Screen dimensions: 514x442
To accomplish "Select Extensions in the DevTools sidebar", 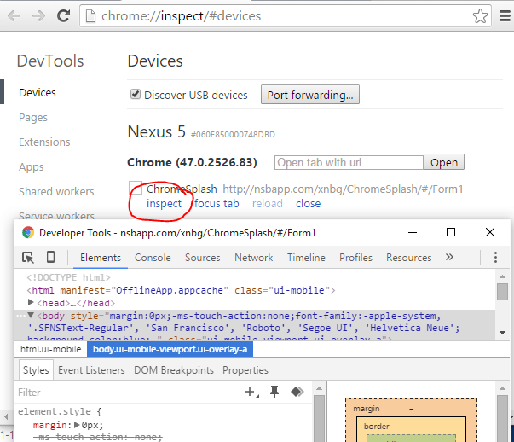I will pyautogui.click(x=44, y=142).
